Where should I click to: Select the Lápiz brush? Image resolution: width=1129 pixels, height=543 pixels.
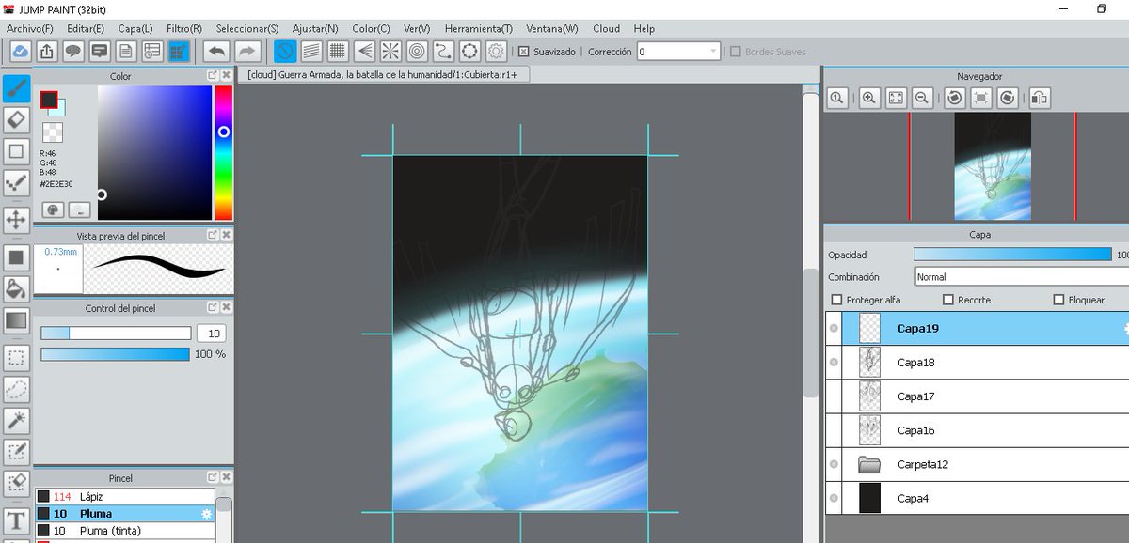coord(125,496)
